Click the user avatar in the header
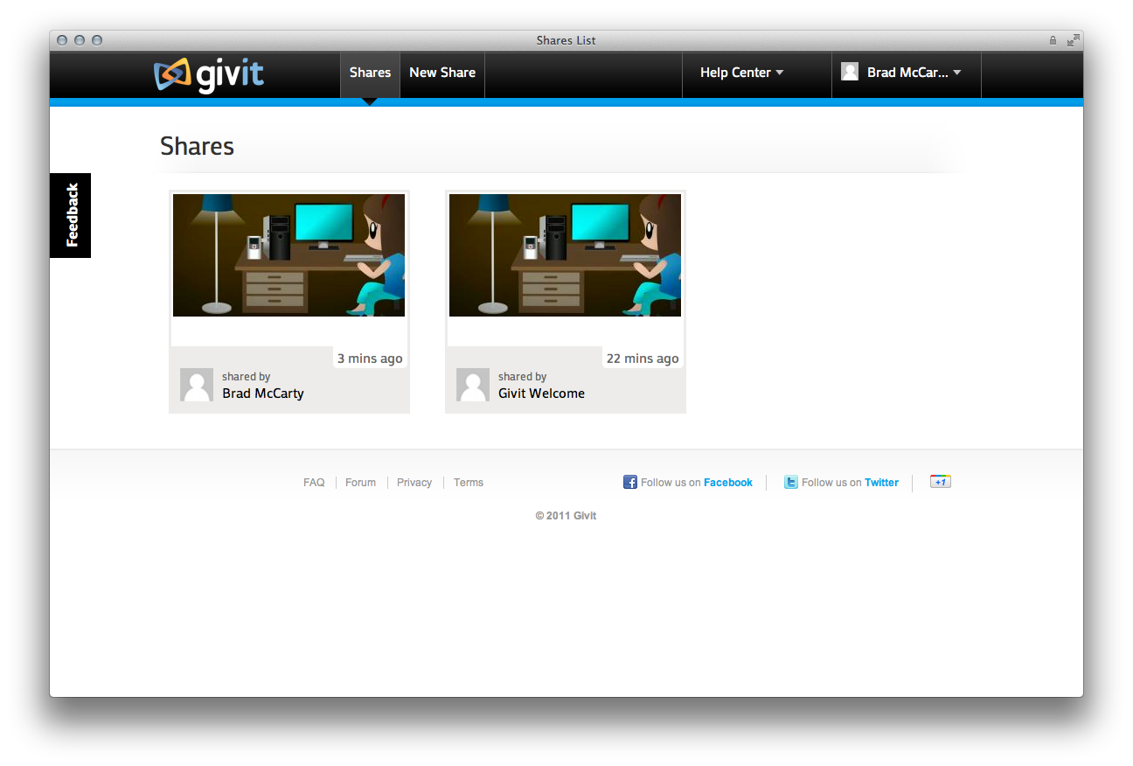The height and width of the screenshot is (766, 1133). coord(850,72)
